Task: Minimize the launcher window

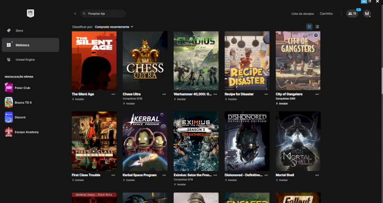Action: coord(364,1)
